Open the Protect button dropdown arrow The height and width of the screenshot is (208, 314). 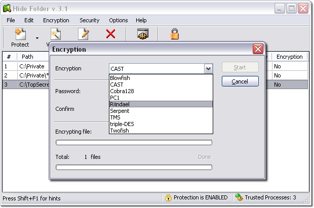coord(37,38)
